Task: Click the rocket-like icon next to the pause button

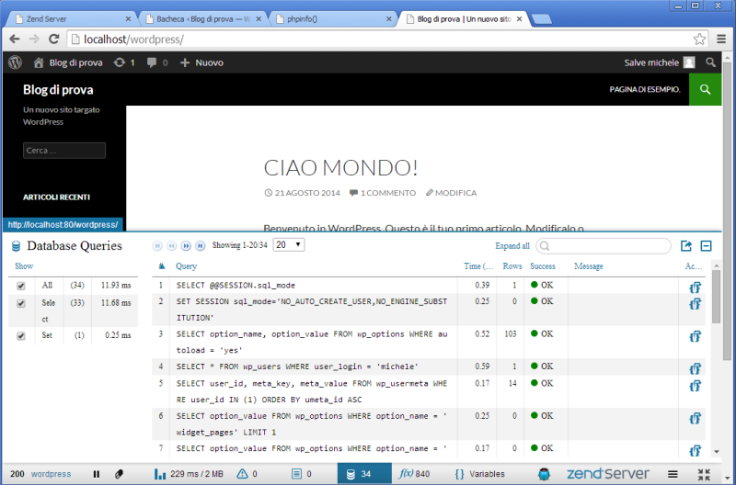Action: click(120, 474)
